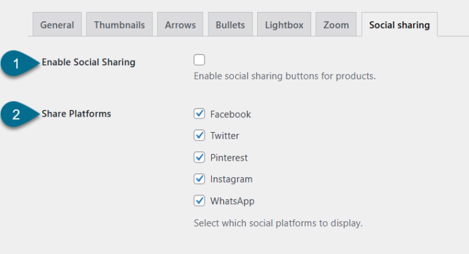
Task: Click the Twitter label text
Action: coord(225,136)
